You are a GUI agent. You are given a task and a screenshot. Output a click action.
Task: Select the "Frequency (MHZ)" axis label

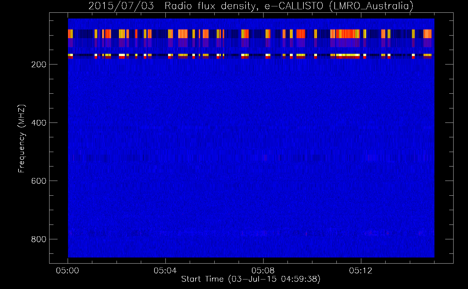pyautogui.click(x=22, y=138)
